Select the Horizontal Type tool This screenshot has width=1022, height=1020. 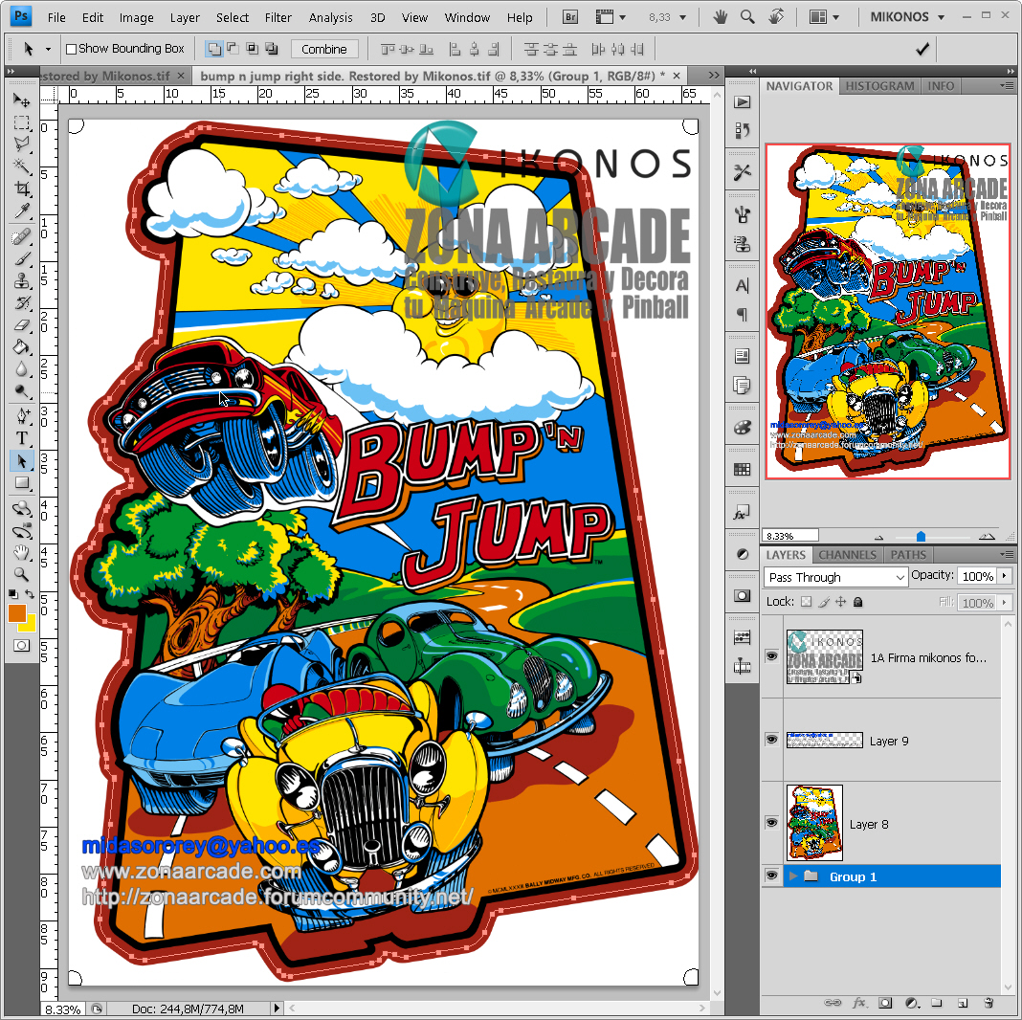click(x=23, y=438)
